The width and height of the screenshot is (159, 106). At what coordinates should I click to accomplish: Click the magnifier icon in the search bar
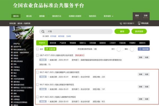coord(43,32)
